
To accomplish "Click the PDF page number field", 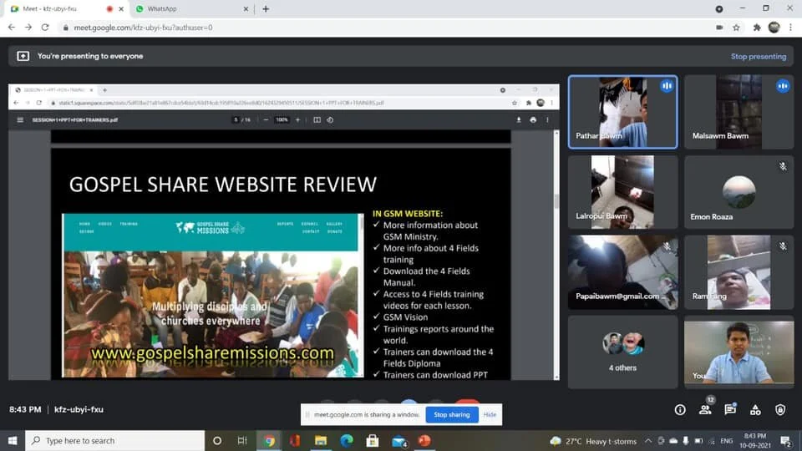I will [236, 120].
